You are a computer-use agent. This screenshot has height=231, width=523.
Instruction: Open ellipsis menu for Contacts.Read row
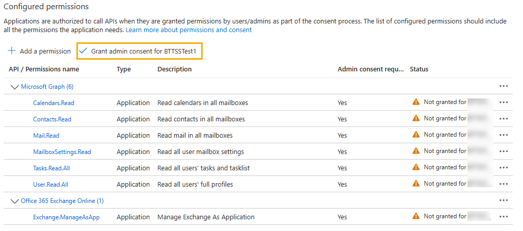tap(503, 119)
